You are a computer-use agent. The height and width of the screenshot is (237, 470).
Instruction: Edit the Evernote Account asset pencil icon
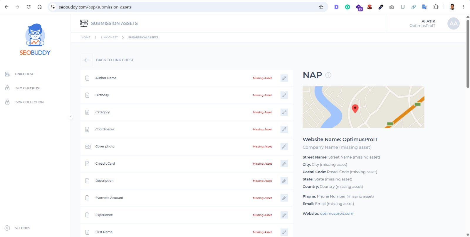click(284, 198)
